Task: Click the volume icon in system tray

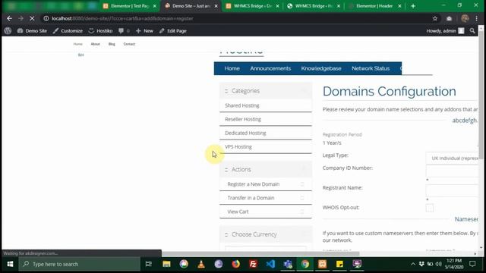Action: tap(438, 264)
